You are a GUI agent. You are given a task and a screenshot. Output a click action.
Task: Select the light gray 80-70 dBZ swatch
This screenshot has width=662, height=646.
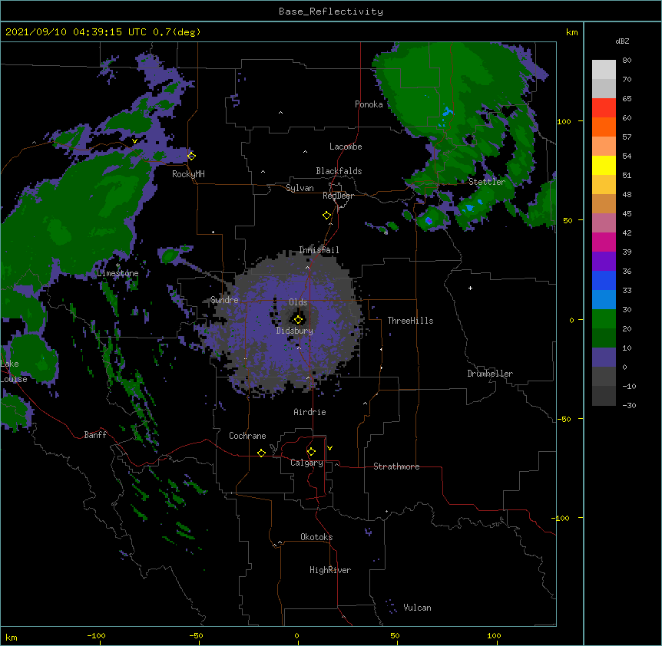[604, 70]
